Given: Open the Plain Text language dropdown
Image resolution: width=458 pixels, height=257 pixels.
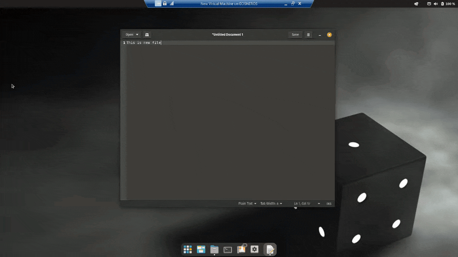Looking at the screenshot, I should click(247, 203).
